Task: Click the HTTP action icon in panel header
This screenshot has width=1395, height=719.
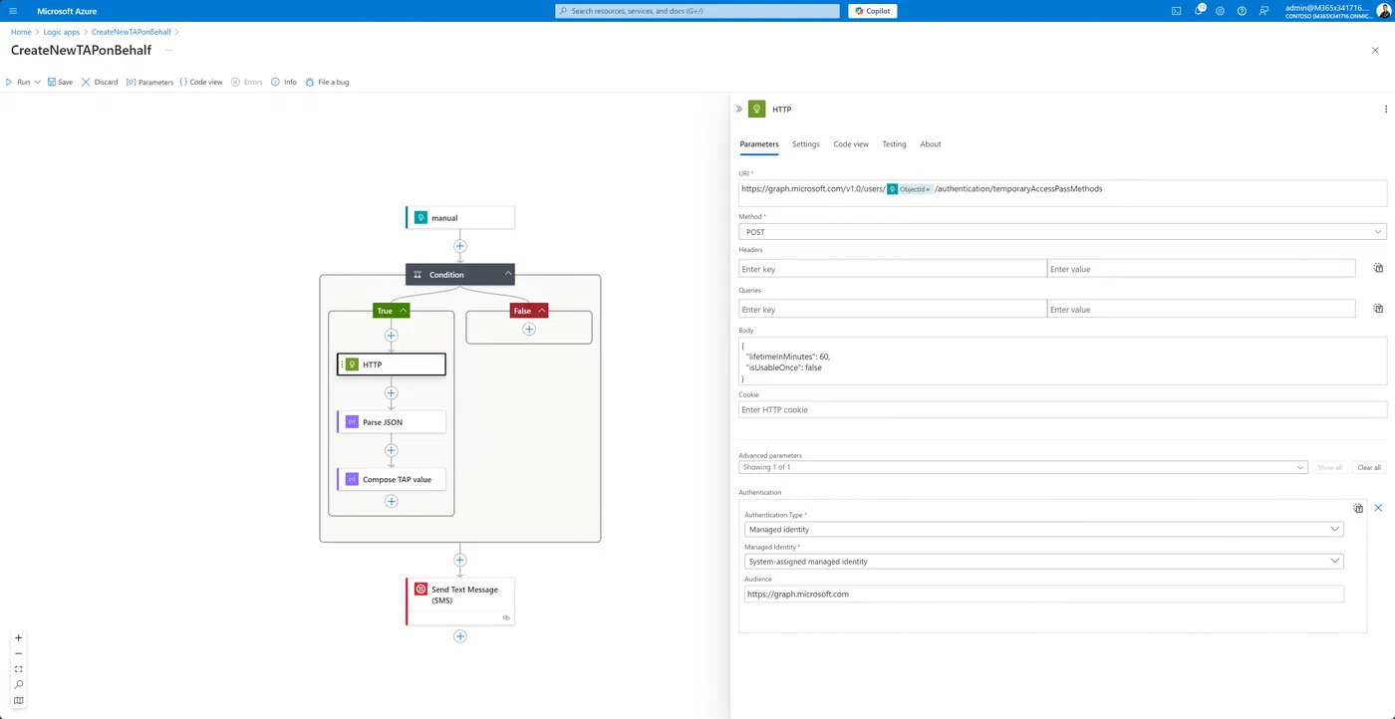Action: click(757, 109)
